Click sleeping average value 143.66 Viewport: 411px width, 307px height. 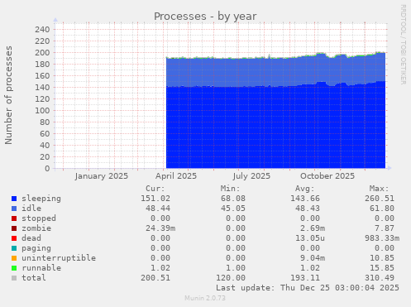[305, 199]
